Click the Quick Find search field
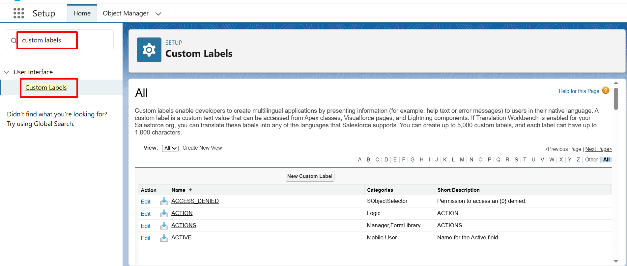This screenshot has height=266, width=627. click(60, 40)
